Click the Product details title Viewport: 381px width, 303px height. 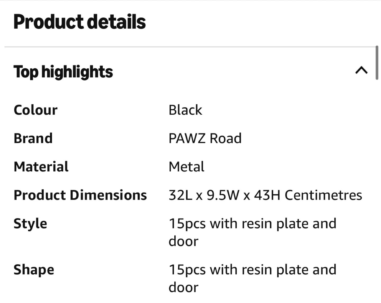point(80,22)
